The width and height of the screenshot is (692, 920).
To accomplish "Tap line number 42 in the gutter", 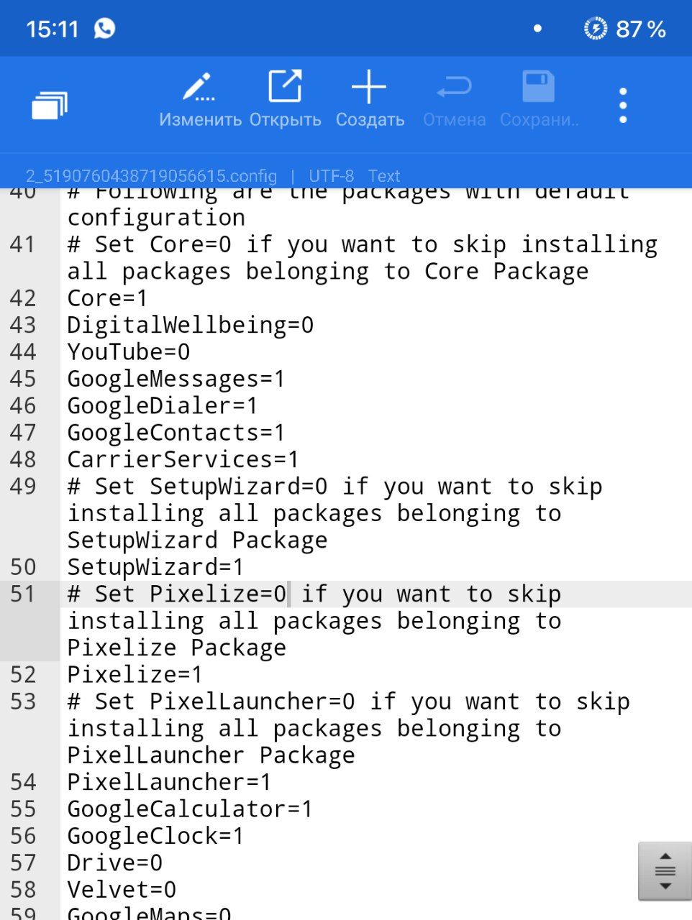I will [23, 298].
